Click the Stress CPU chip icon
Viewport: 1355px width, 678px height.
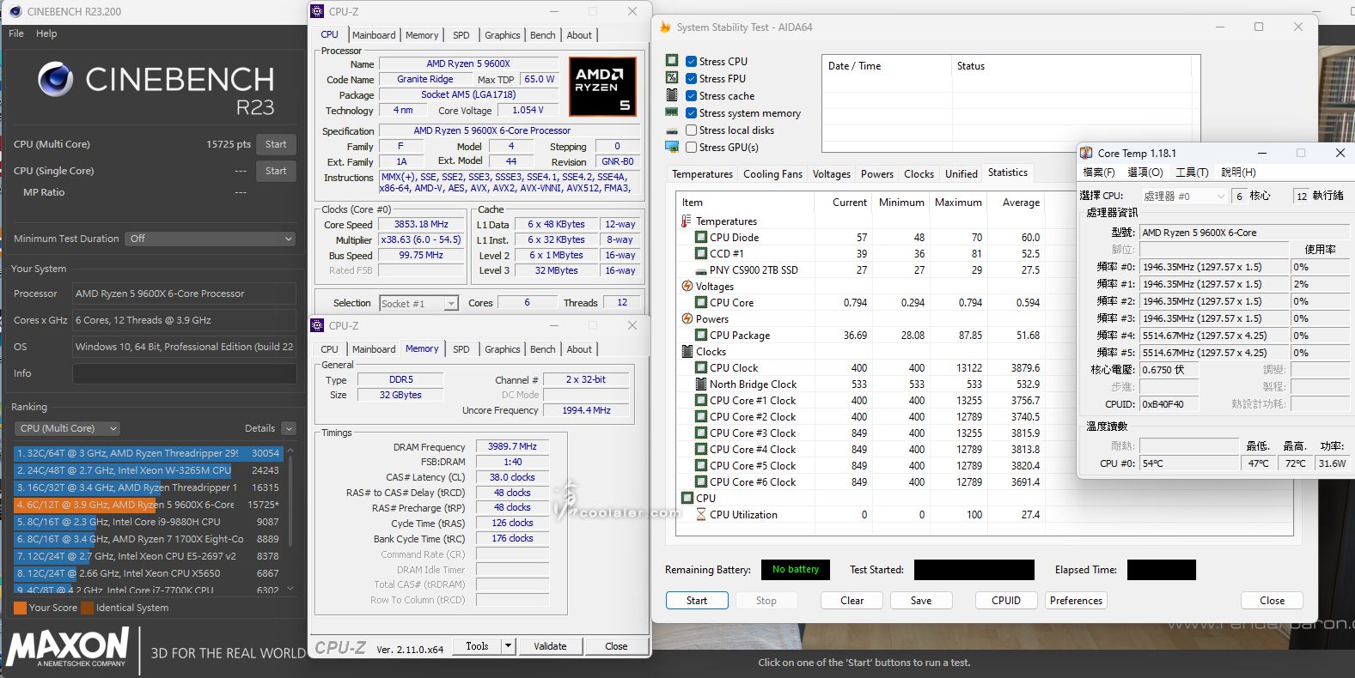click(x=672, y=61)
